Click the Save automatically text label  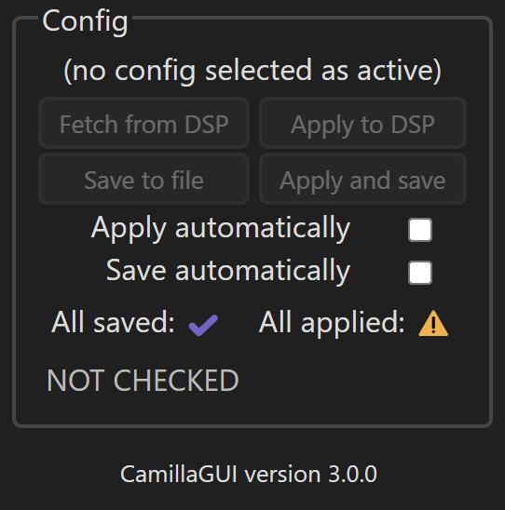pyautogui.click(x=228, y=271)
